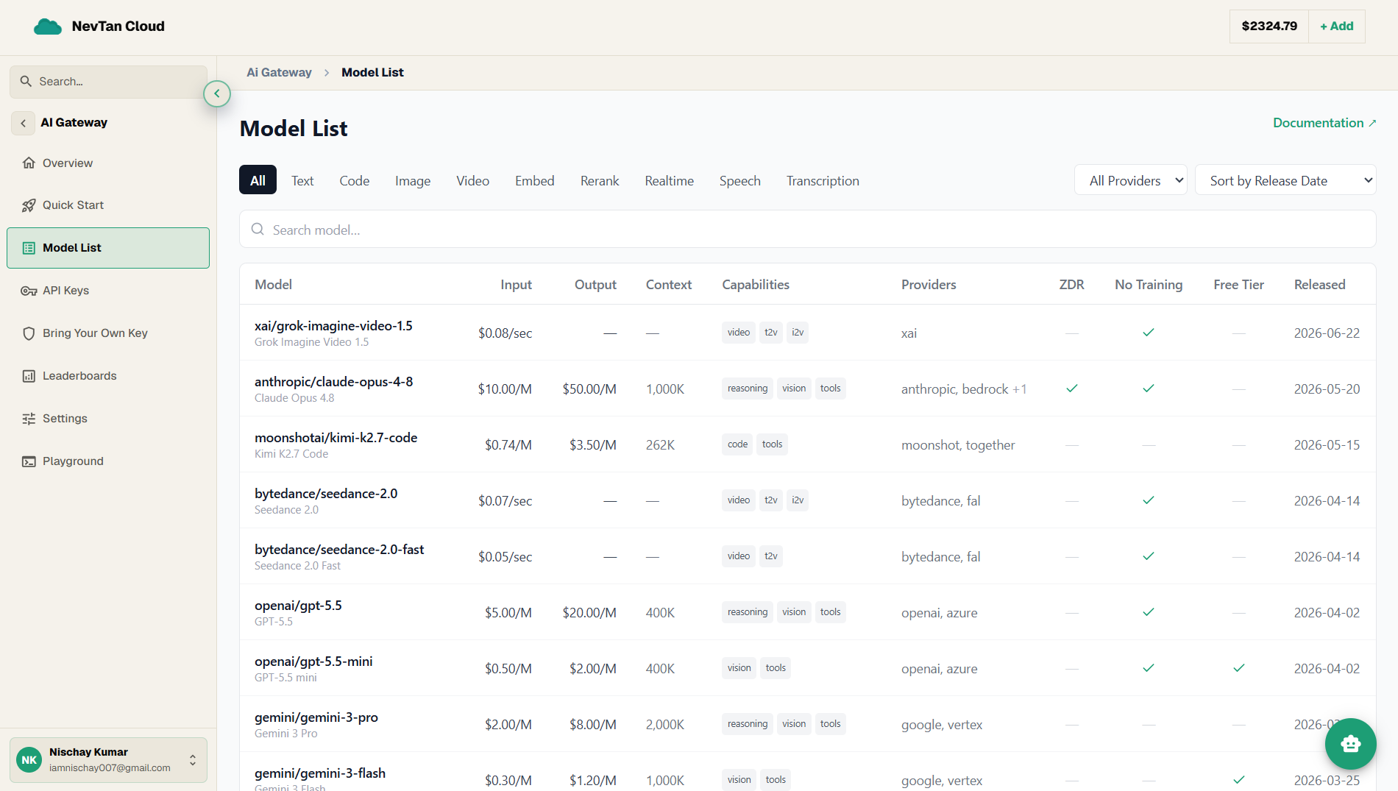Screen dimensions: 1398x791
Task: Click the vision tag on gpt-5.5-mini row
Action: [739, 668]
